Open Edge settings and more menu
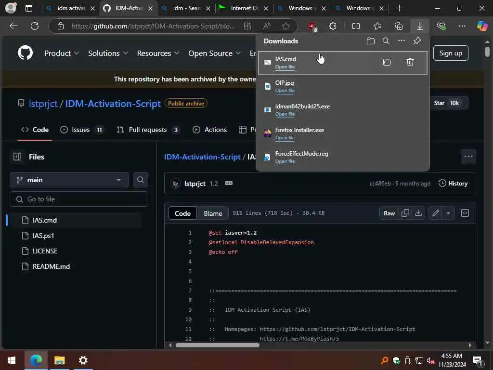The height and width of the screenshot is (370, 493). (x=462, y=26)
